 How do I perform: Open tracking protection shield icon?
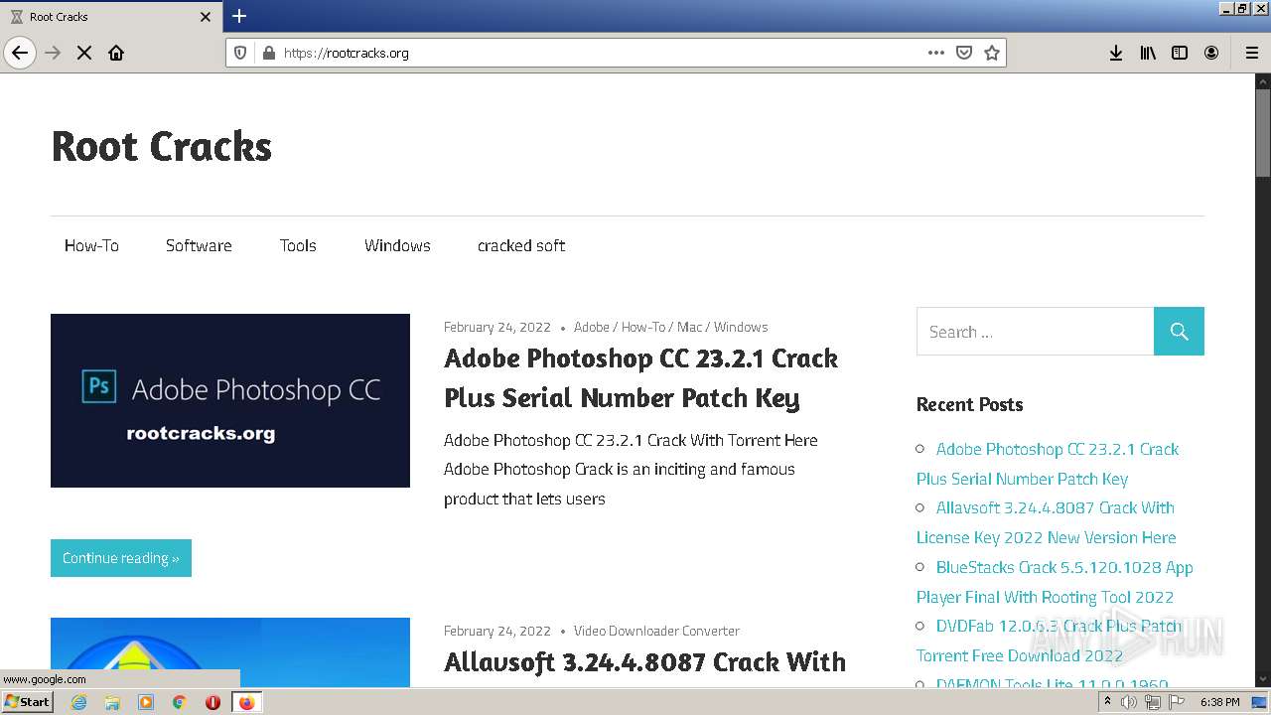[240, 53]
